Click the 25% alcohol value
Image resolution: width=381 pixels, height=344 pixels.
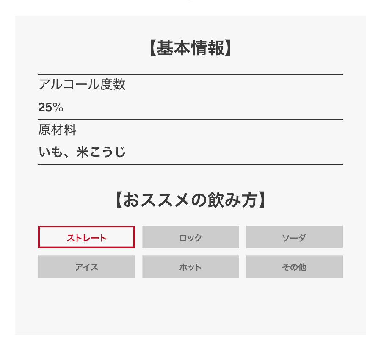click(x=50, y=108)
